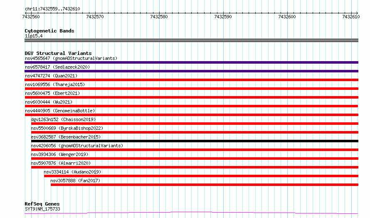This screenshot has width=370, height=218.
Task: Click the 7432580 ruler coordinate
Action: coord(159,17)
